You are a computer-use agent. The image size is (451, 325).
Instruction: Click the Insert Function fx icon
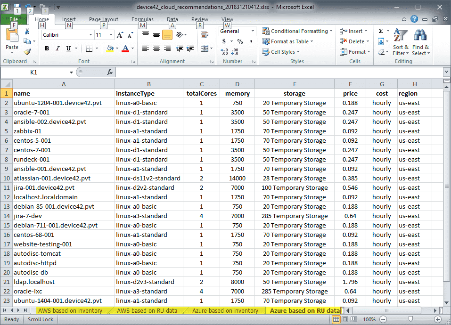[110, 72]
